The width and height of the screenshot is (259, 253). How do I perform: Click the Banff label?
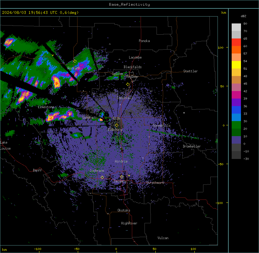[x=37, y=170]
